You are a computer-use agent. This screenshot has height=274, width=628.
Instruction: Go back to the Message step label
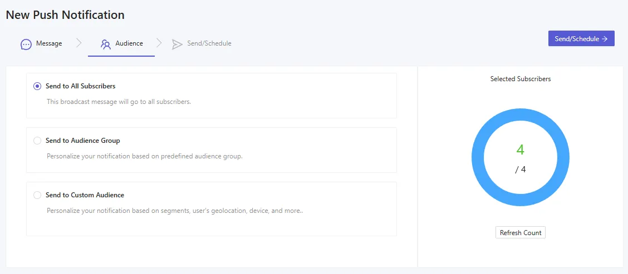(x=49, y=43)
